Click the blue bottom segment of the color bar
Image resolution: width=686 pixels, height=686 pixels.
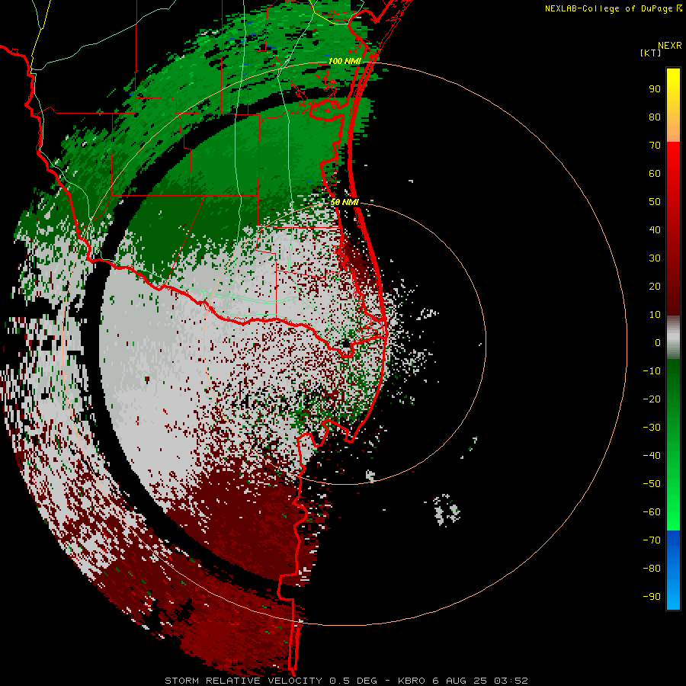(673, 569)
